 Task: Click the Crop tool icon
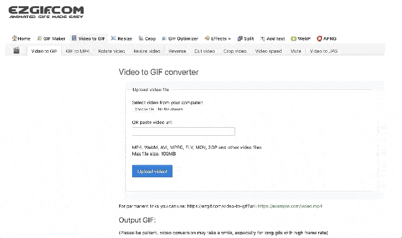141,38
